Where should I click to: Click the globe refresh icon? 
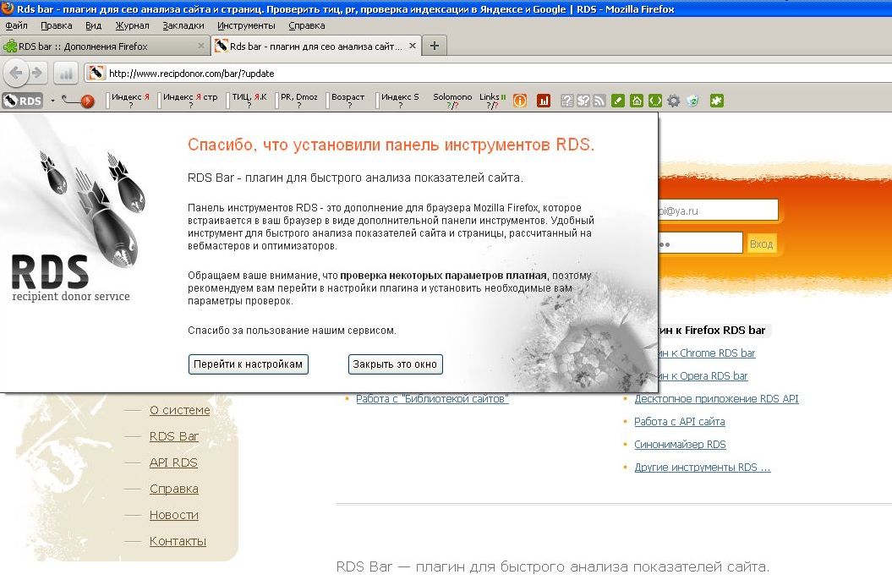[692, 101]
